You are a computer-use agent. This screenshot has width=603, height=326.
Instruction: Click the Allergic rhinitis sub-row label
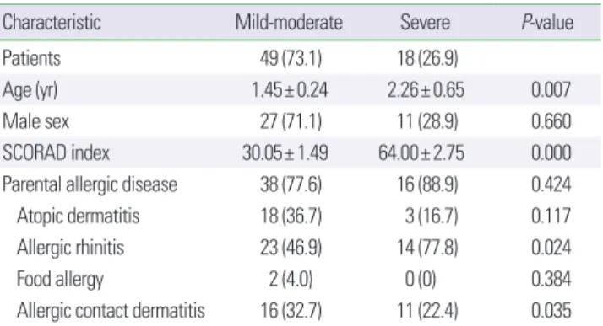coord(70,248)
